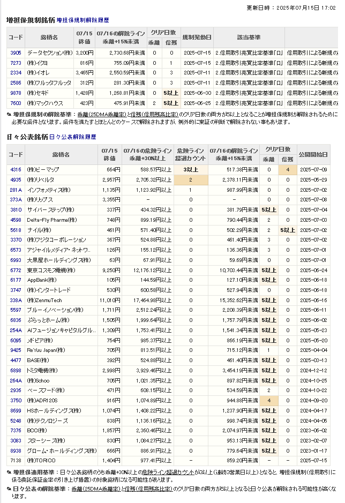Click stock code 5597 link
The width and height of the screenshot is (345, 503).
[x=16, y=310]
